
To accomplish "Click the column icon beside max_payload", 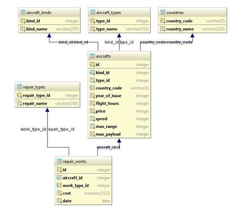I will tap(92, 134).
